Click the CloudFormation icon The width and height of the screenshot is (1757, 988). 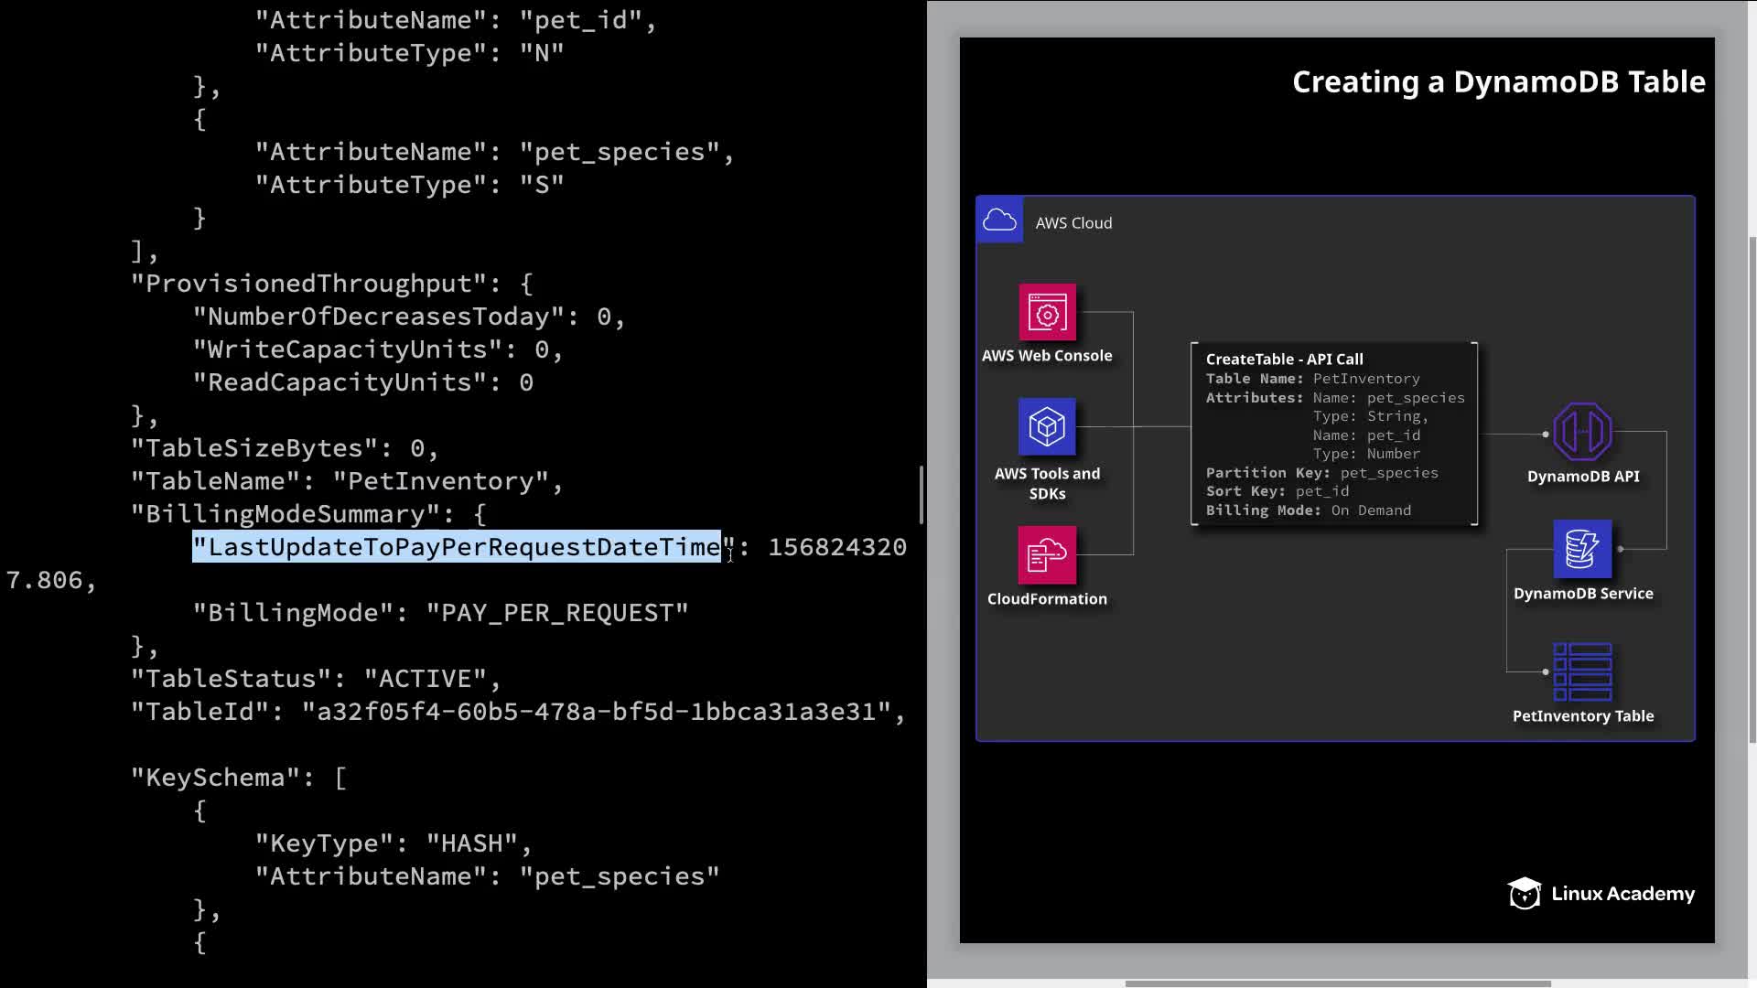click(x=1047, y=554)
